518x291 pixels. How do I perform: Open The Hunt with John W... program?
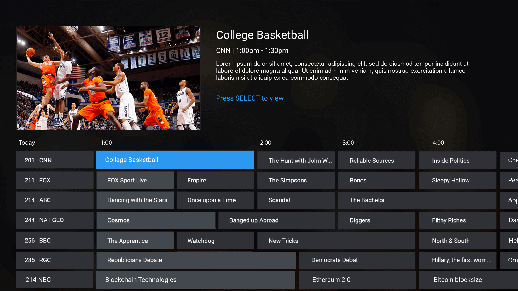(x=296, y=161)
